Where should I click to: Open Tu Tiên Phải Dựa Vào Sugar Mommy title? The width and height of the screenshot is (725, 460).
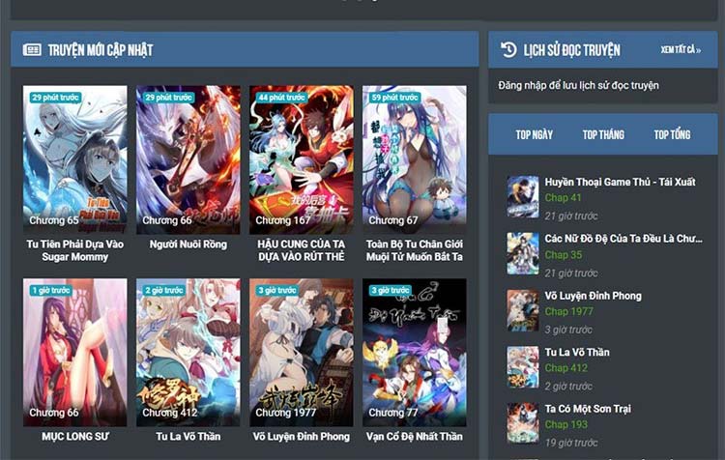[74, 250]
